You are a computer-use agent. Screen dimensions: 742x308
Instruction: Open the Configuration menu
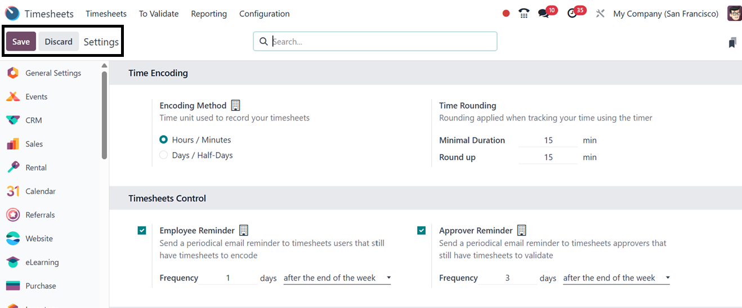coord(264,14)
